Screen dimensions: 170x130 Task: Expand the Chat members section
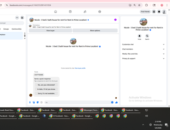(143, 49)
